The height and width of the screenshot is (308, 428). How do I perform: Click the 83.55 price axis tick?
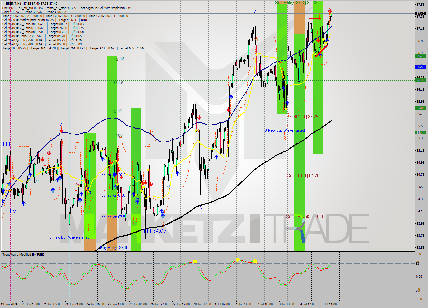coord(420,248)
